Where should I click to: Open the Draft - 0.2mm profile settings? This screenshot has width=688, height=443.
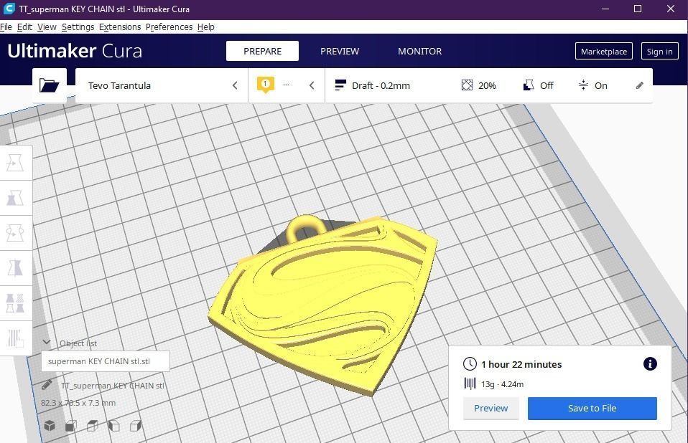click(381, 85)
